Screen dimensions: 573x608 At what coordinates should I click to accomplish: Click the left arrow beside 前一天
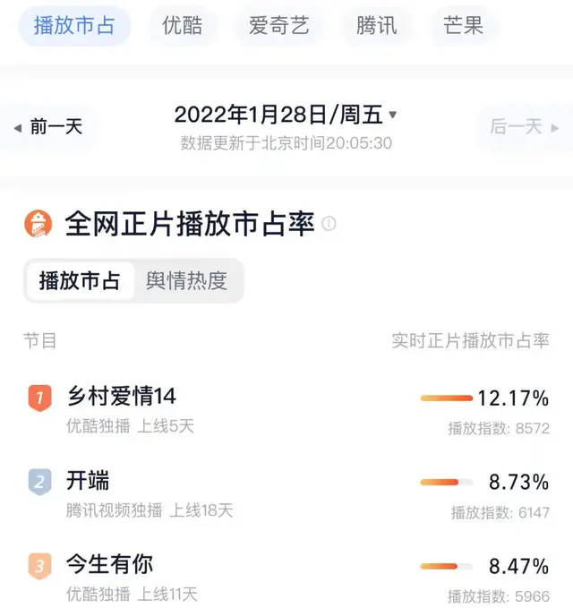tap(18, 128)
